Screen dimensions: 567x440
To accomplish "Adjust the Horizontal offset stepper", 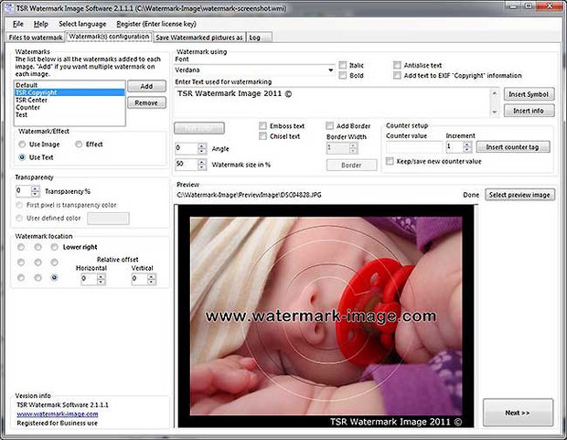I will [x=102, y=279].
